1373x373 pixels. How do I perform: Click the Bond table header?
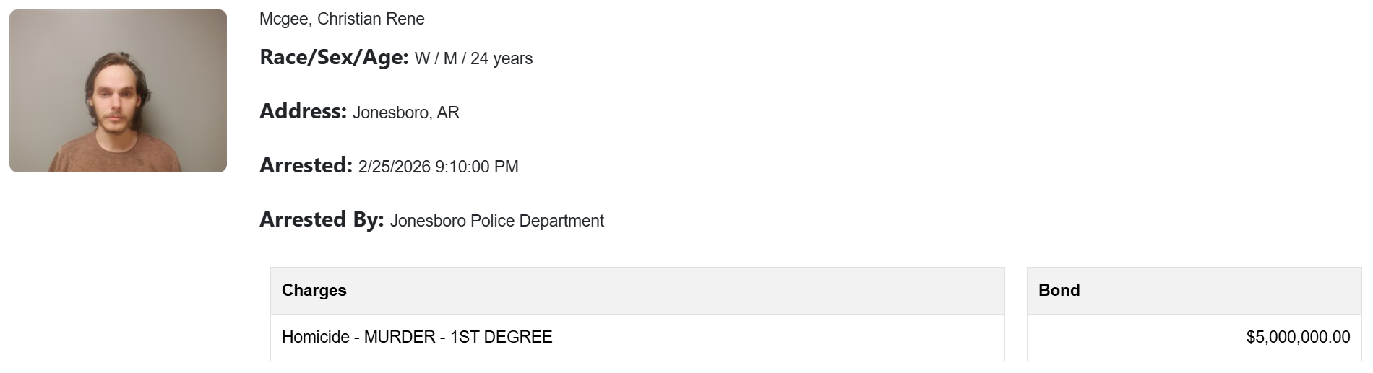1059,290
